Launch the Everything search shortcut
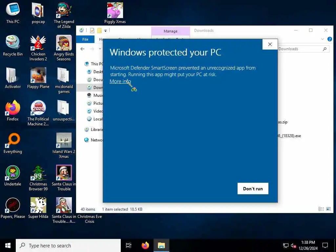 click(13, 143)
